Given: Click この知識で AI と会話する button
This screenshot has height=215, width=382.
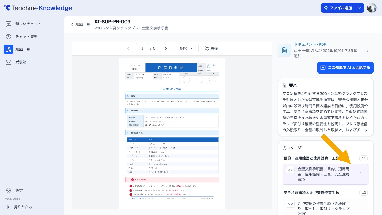Looking at the screenshot, I should click(345, 68).
